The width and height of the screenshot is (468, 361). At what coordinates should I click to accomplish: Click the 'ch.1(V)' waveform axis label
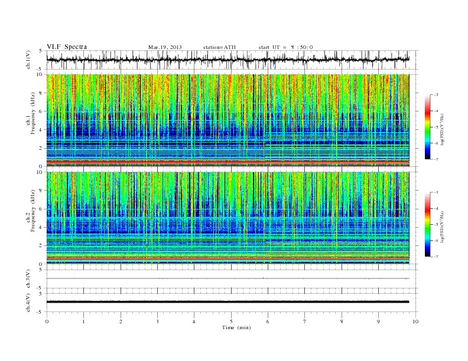(28, 60)
